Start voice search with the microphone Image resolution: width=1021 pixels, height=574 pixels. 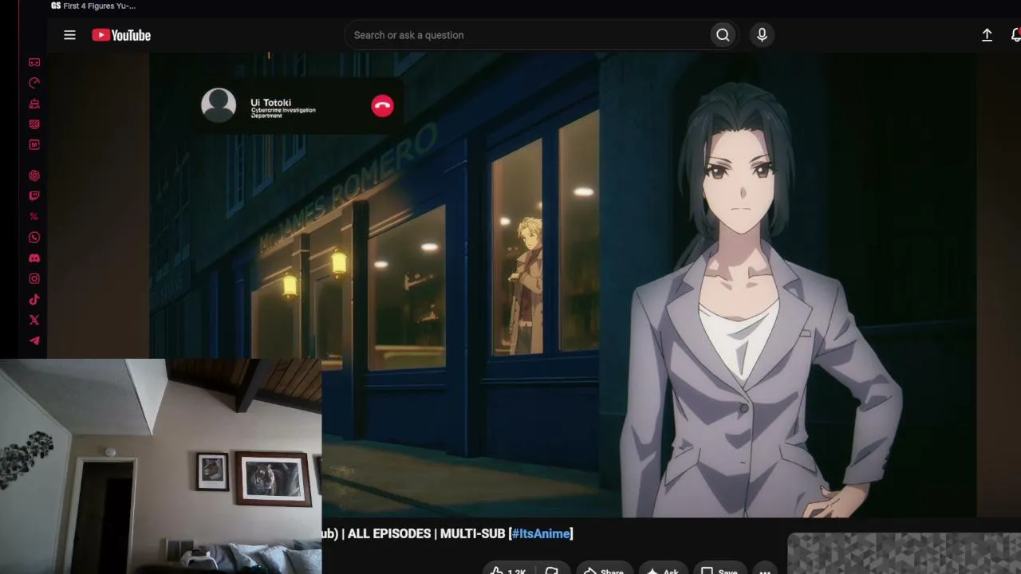[762, 35]
